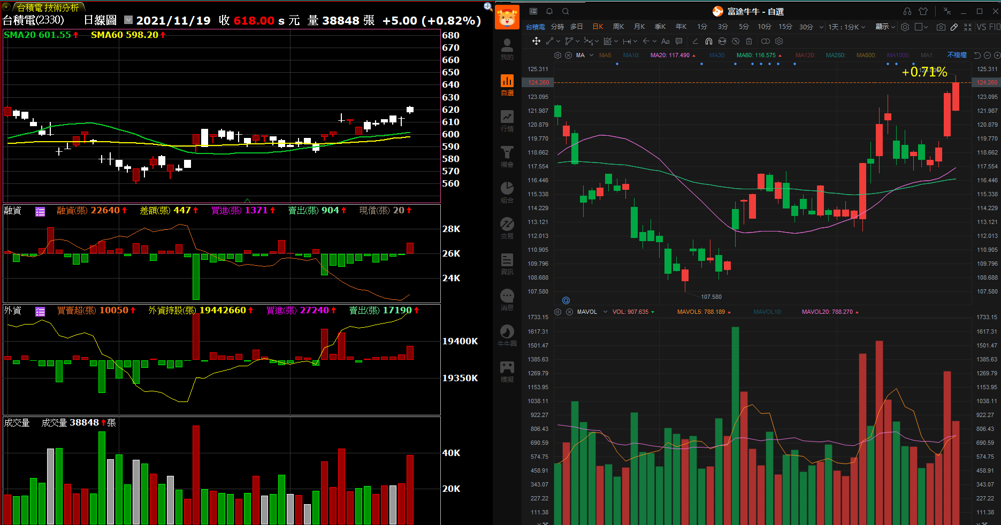
Task: Select the 周K chart tab
Action: (x=618, y=27)
